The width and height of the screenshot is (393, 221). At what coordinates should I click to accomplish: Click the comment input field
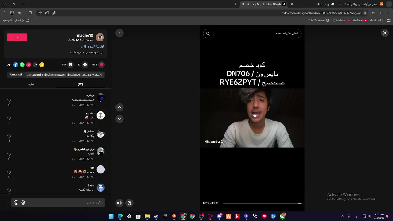coord(66,203)
